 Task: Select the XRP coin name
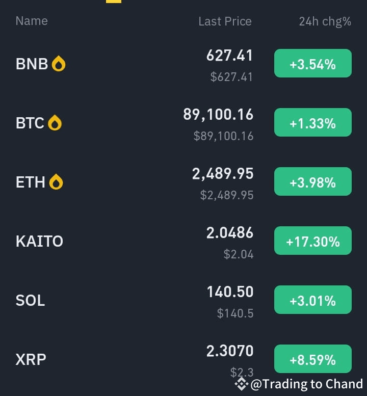31,359
